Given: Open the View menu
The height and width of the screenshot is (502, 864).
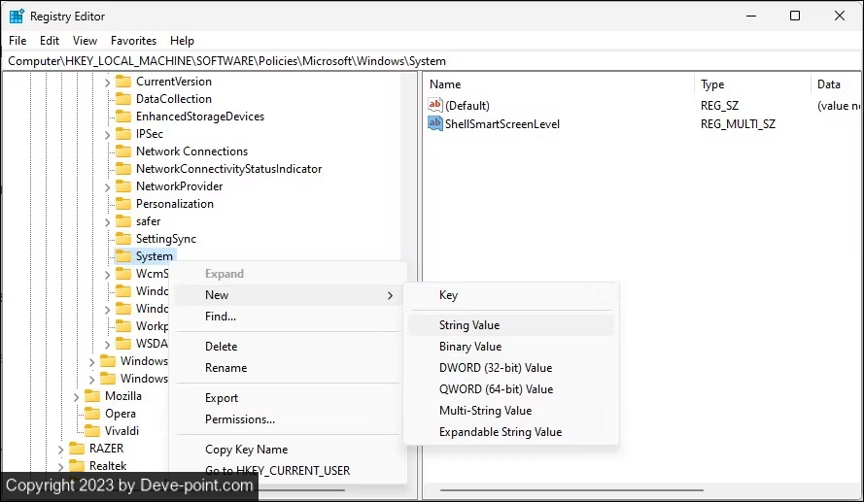Looking at the screenshot, I should coord(85,41).
